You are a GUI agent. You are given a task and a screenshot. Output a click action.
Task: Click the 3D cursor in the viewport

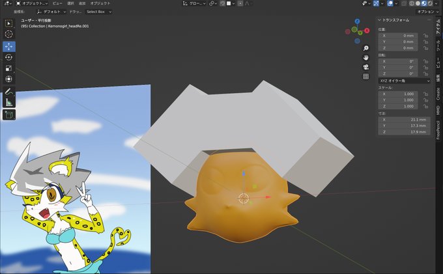244,199
